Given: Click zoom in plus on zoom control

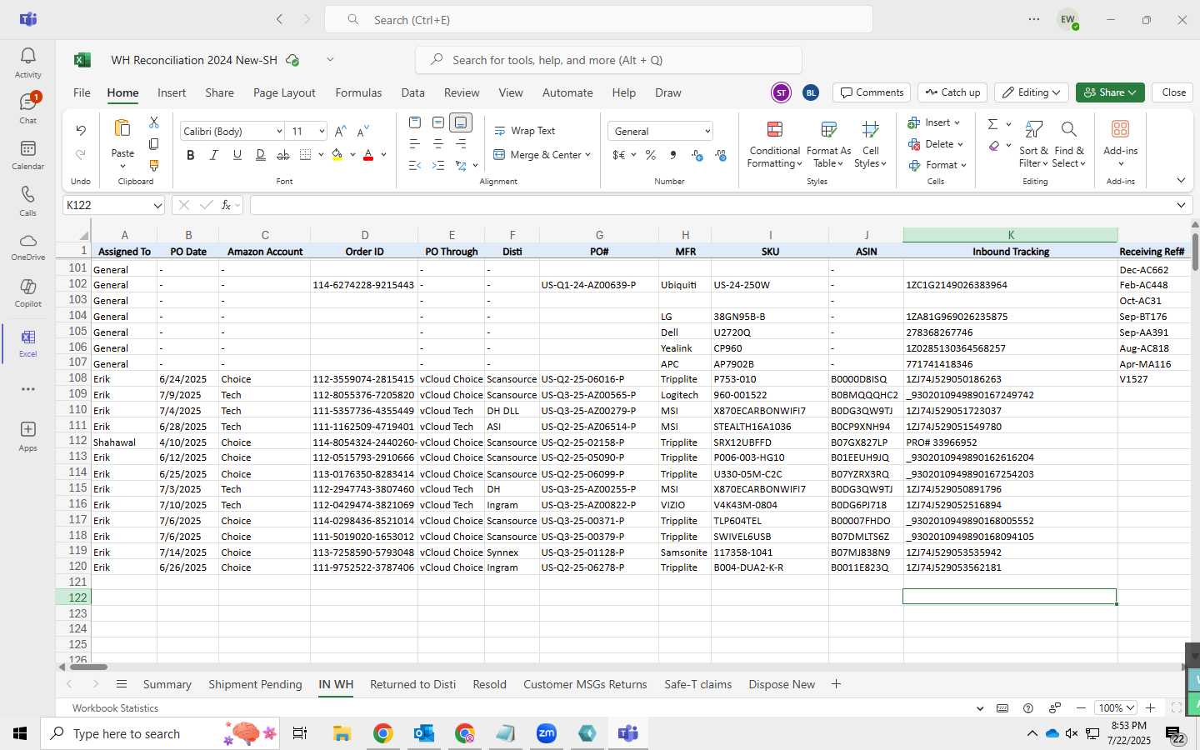Looking at the screenshot, I should [x=1151, y=708].
